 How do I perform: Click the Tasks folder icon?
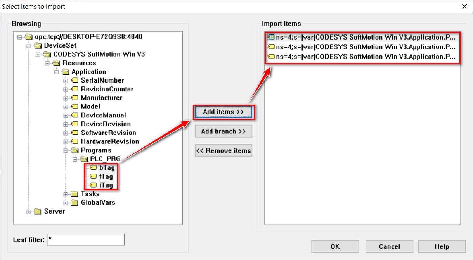click(75, 194)
